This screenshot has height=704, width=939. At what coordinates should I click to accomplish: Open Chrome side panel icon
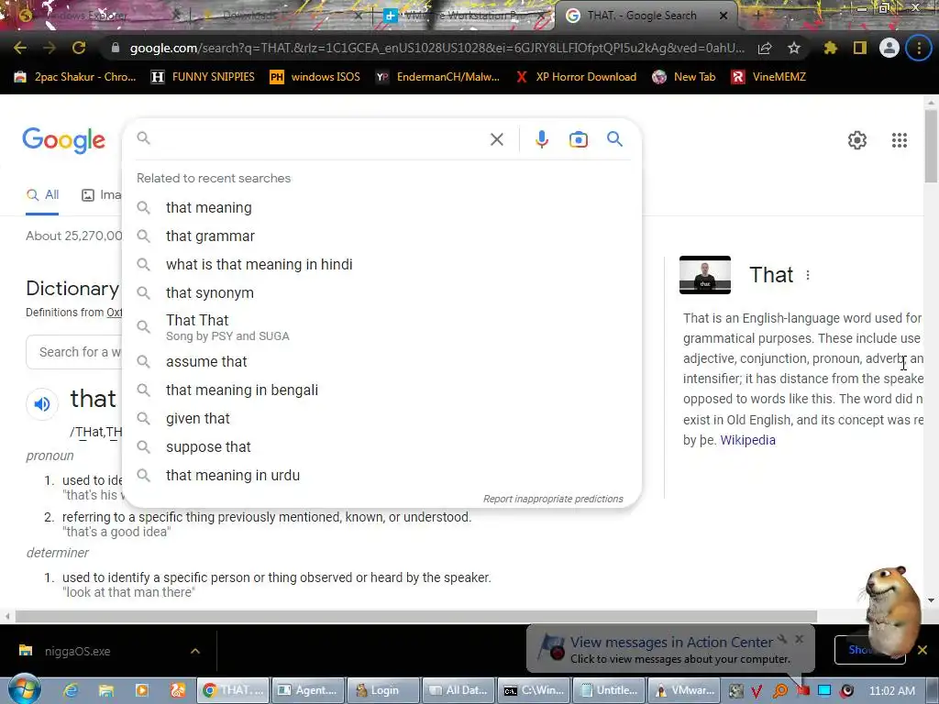[860, 48]
